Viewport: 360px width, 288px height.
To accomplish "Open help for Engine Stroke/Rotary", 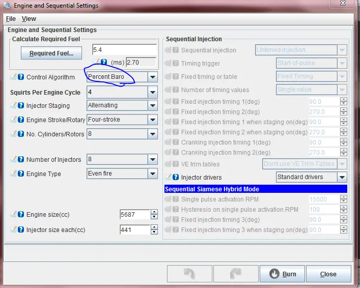I will pos(21,120).
